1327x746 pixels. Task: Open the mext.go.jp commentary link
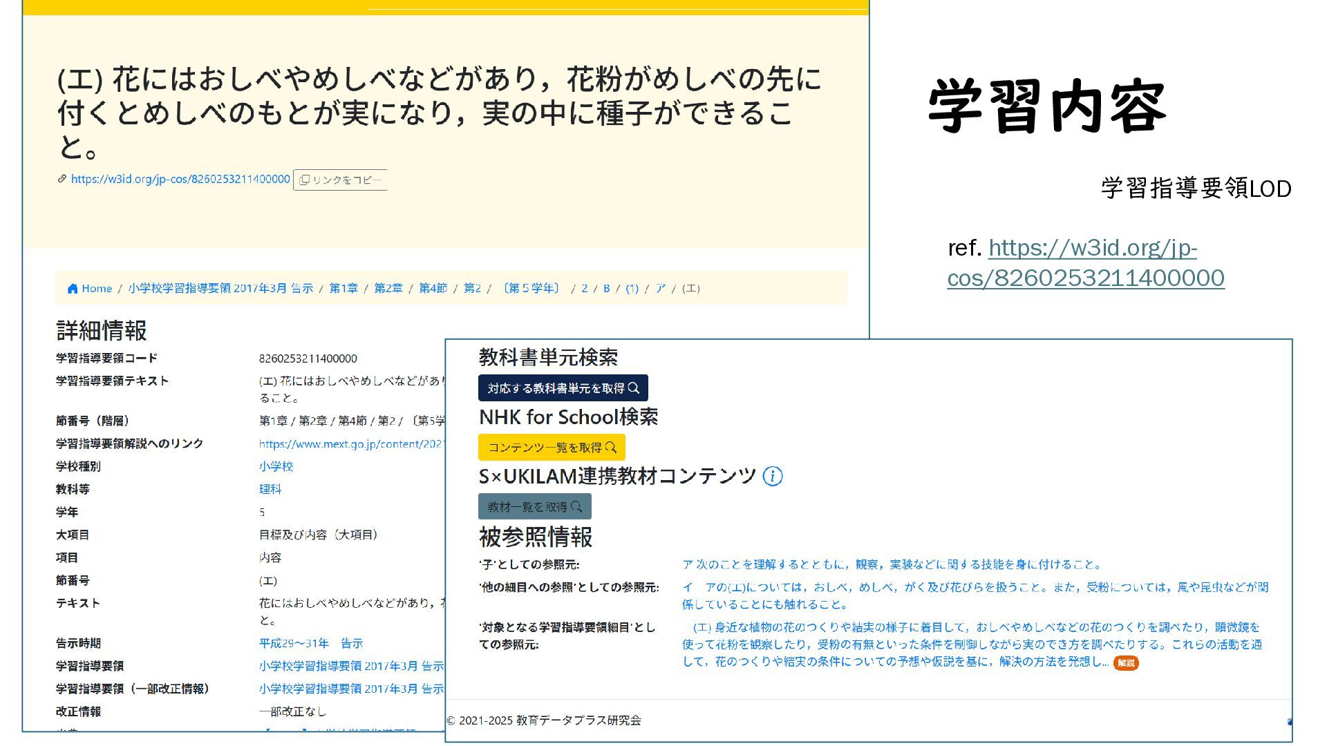click(x=351, y=444)
